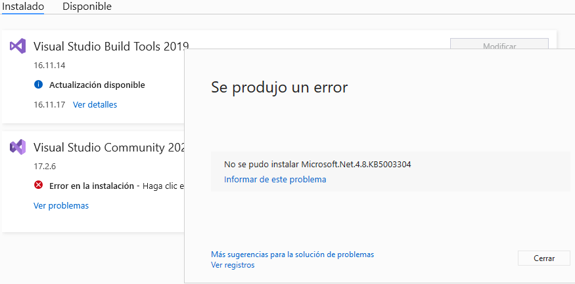Open Más sugerencias para la solución de problemas
Image resolution: width=575 pixels, height=284 pixels.
click(292, 254)
